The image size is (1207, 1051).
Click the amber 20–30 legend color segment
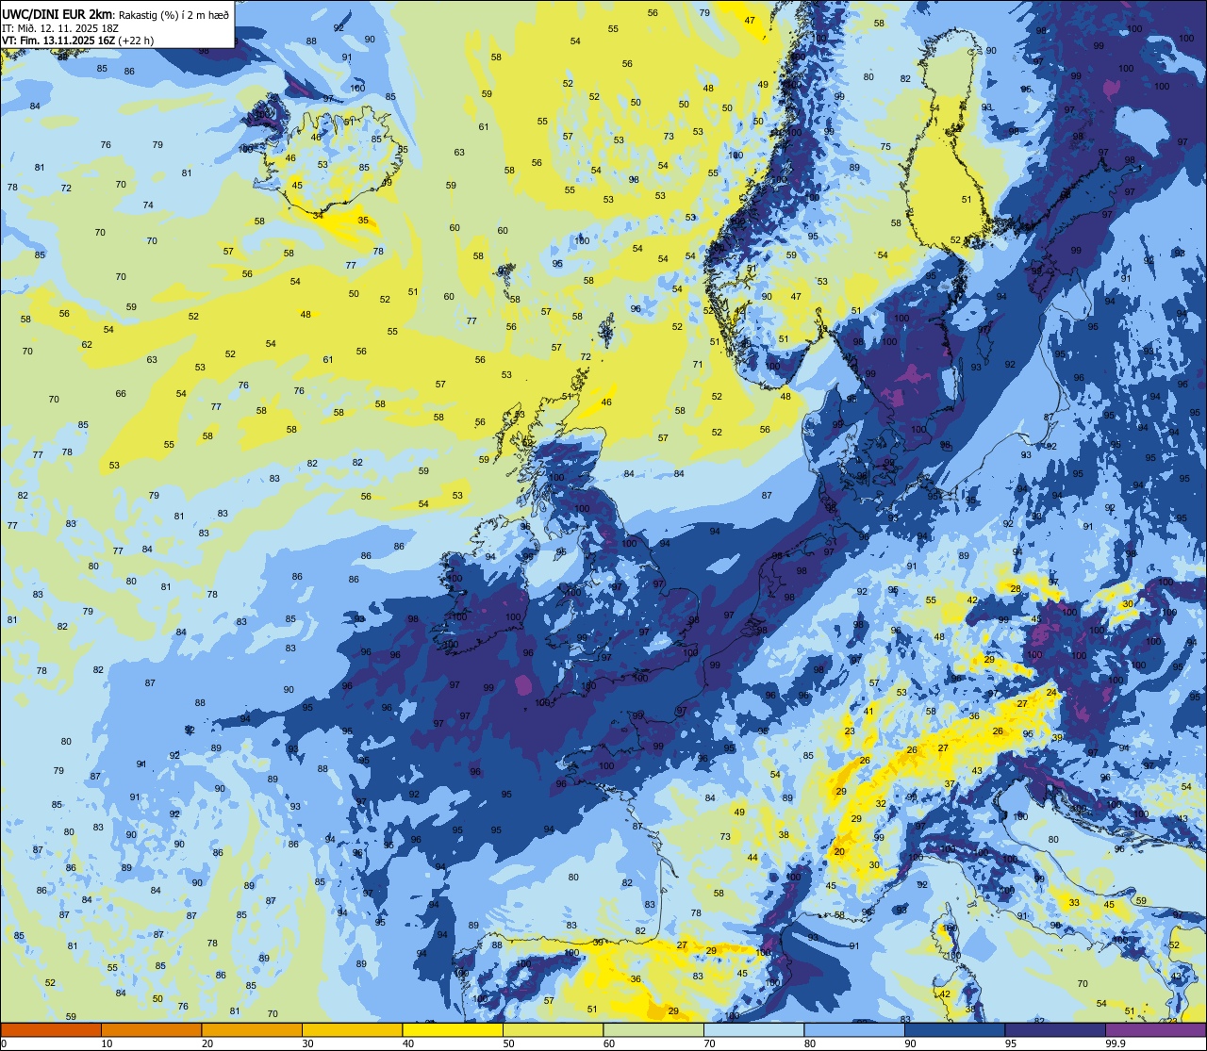pyautogui.click(x=252, y=1029)
